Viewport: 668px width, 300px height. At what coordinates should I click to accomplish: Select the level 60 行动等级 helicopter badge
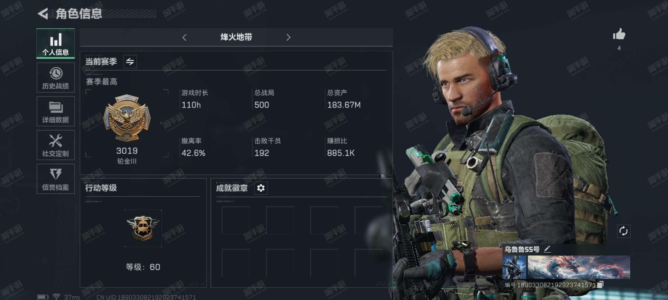(x=143, y=228)
